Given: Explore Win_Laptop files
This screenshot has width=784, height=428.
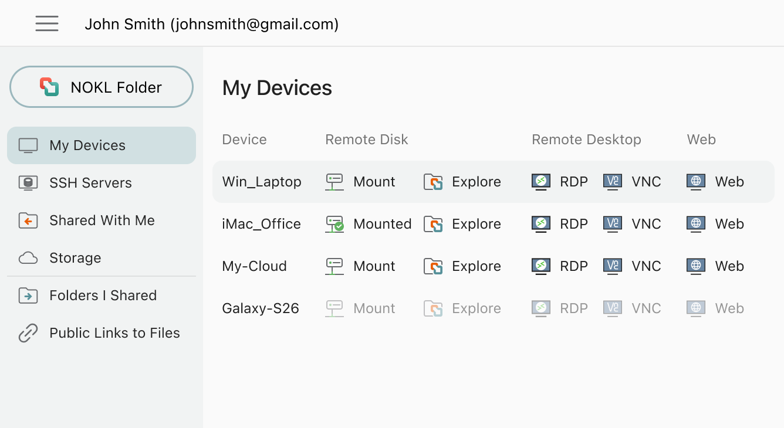Looking at the screenshot, I should tap(477, 182).
